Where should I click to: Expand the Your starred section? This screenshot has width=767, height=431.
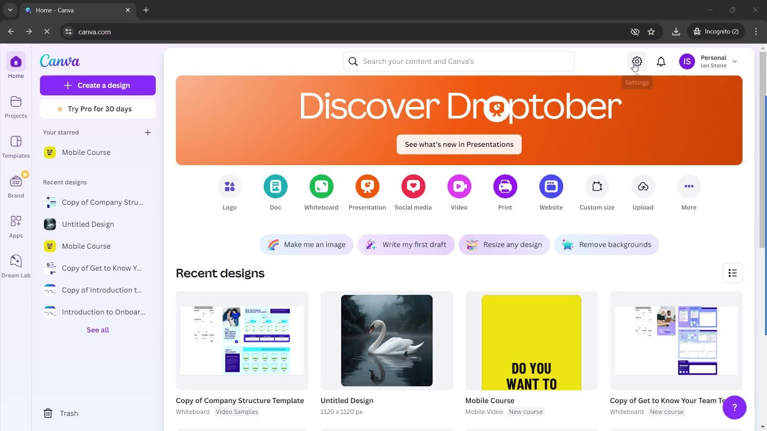click(148, 132)
